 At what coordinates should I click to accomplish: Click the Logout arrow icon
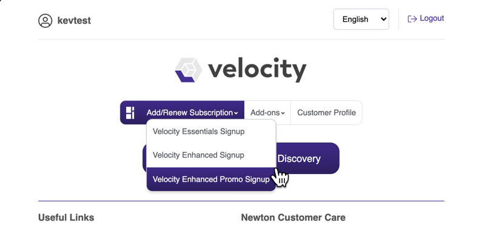tap(412, 19)
